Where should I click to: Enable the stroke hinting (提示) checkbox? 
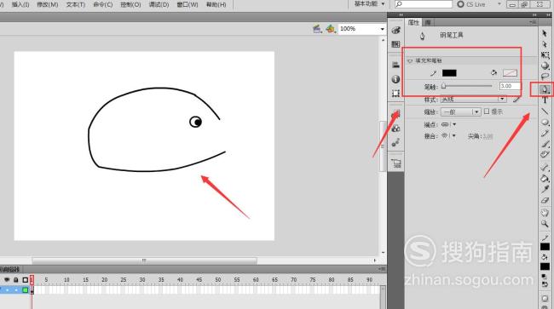pos(487,112)
